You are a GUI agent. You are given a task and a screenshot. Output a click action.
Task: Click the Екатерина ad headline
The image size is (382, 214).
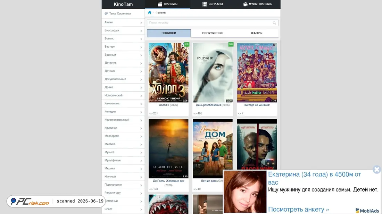click(315, 178)
